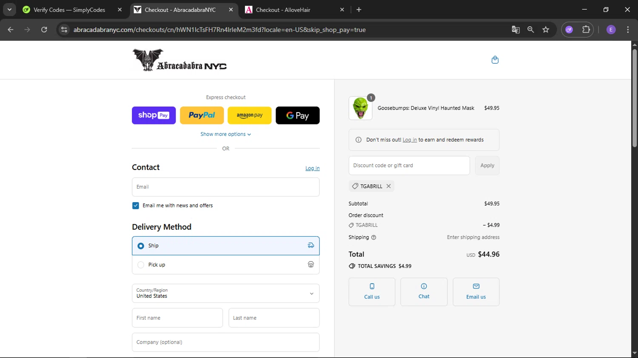Open the tab search dropdown arrow
This screenshot has width=638, height=358.
(x=9, y=9)
